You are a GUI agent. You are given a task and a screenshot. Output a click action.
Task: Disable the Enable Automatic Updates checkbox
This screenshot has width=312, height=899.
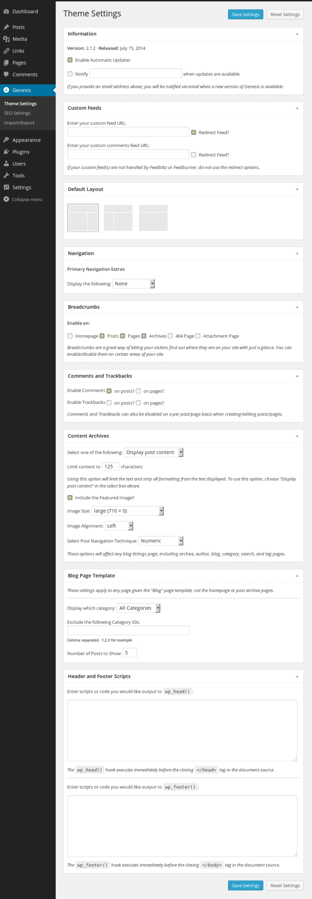(x=70, y=60)
